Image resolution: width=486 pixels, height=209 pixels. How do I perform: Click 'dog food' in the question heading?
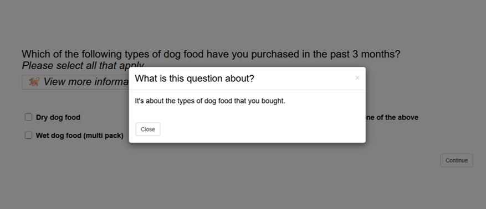pyautogui.click(x=183, y=54)
